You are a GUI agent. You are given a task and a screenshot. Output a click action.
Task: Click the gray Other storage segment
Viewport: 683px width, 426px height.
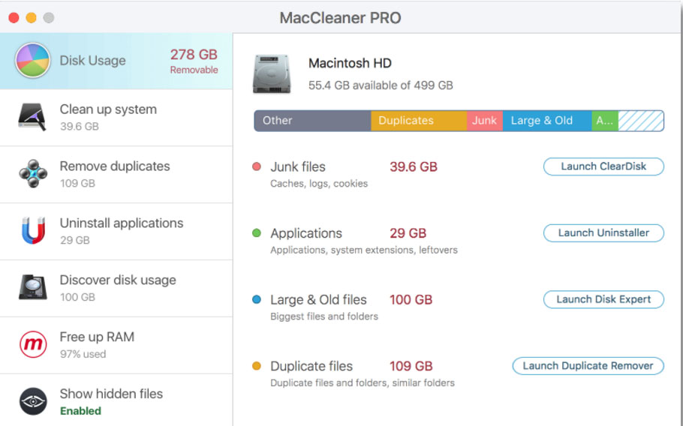pyautogui.click(x=312, y=121)
